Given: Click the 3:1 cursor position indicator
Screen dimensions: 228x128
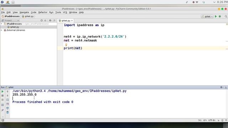Looking at the screenshot, I should pos(200,120).
